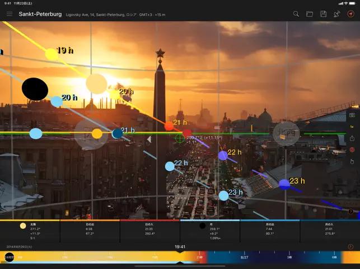Tap the large pale sun disc
360x269 pixels.
pos(96,84)
